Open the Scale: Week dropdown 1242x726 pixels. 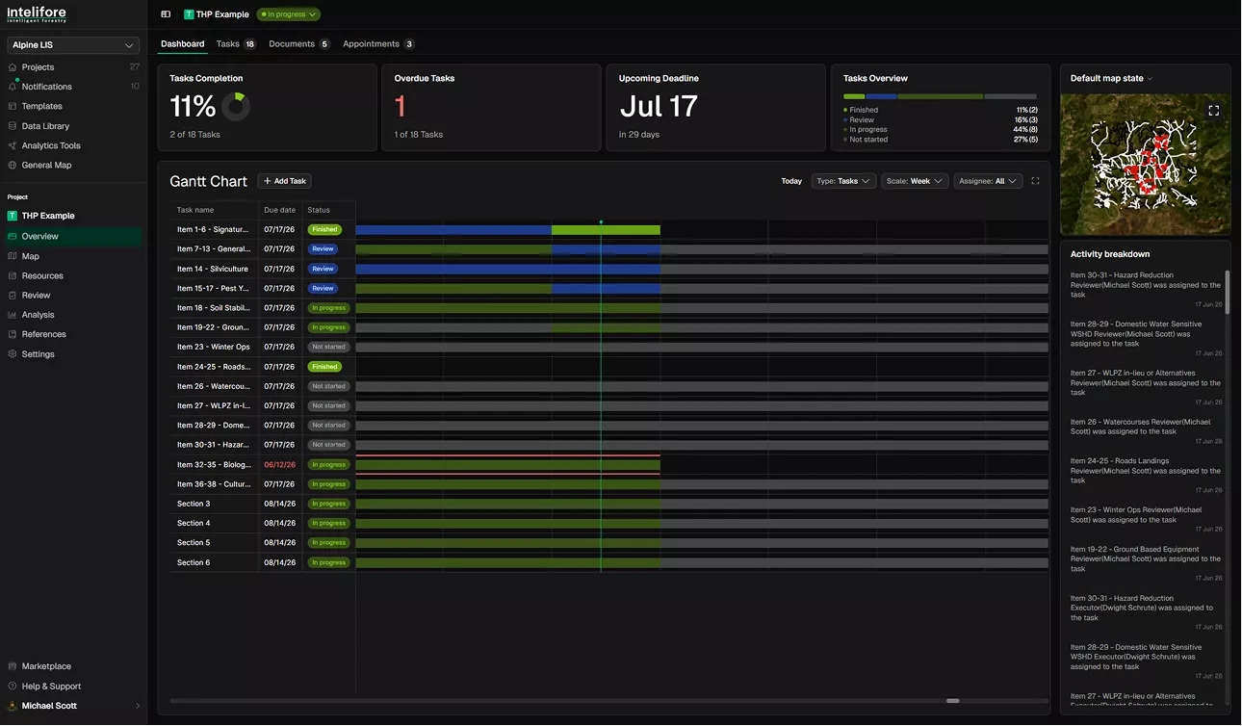[x=915, y=181]
